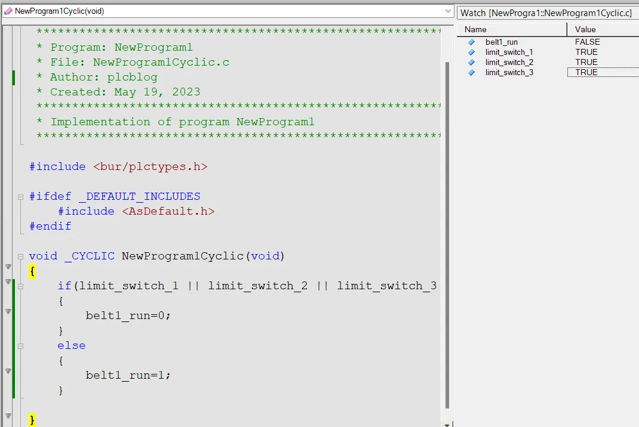Select limit_switch_3 variable name in watch
Viewport: 639px width, 427px height.
(509, 72)
